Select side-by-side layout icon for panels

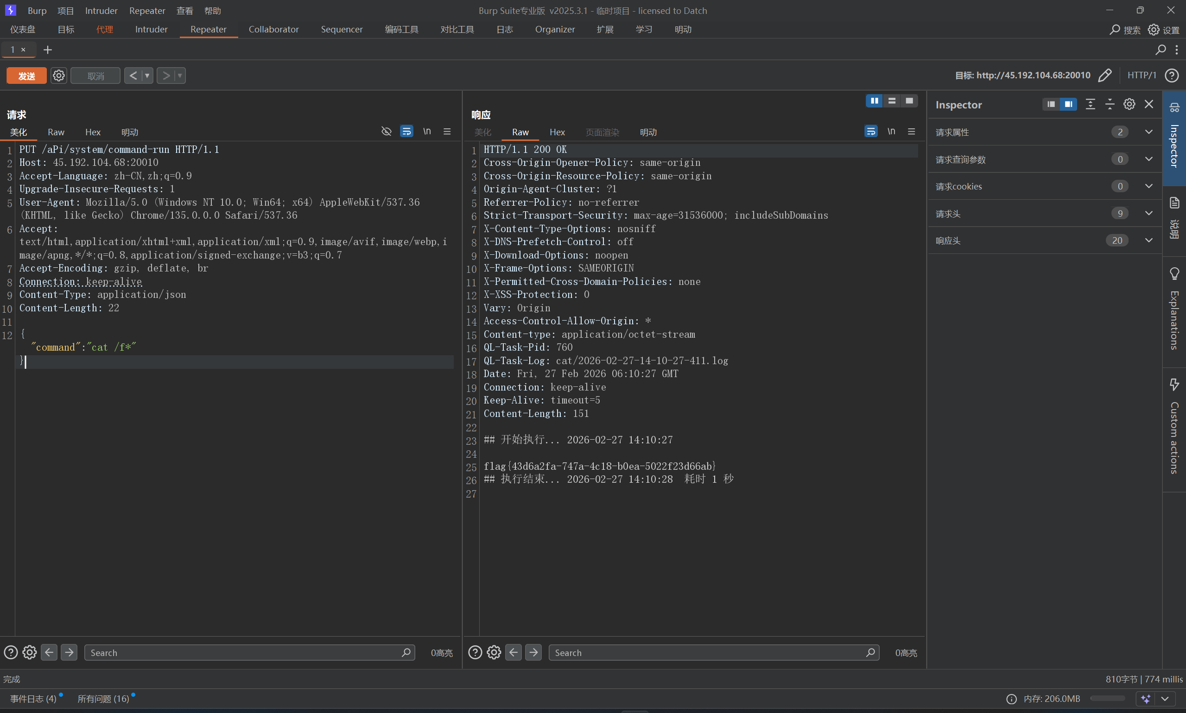874,101
